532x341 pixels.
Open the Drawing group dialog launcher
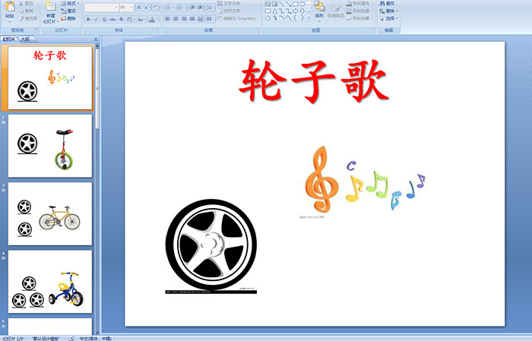coord(372,30)
